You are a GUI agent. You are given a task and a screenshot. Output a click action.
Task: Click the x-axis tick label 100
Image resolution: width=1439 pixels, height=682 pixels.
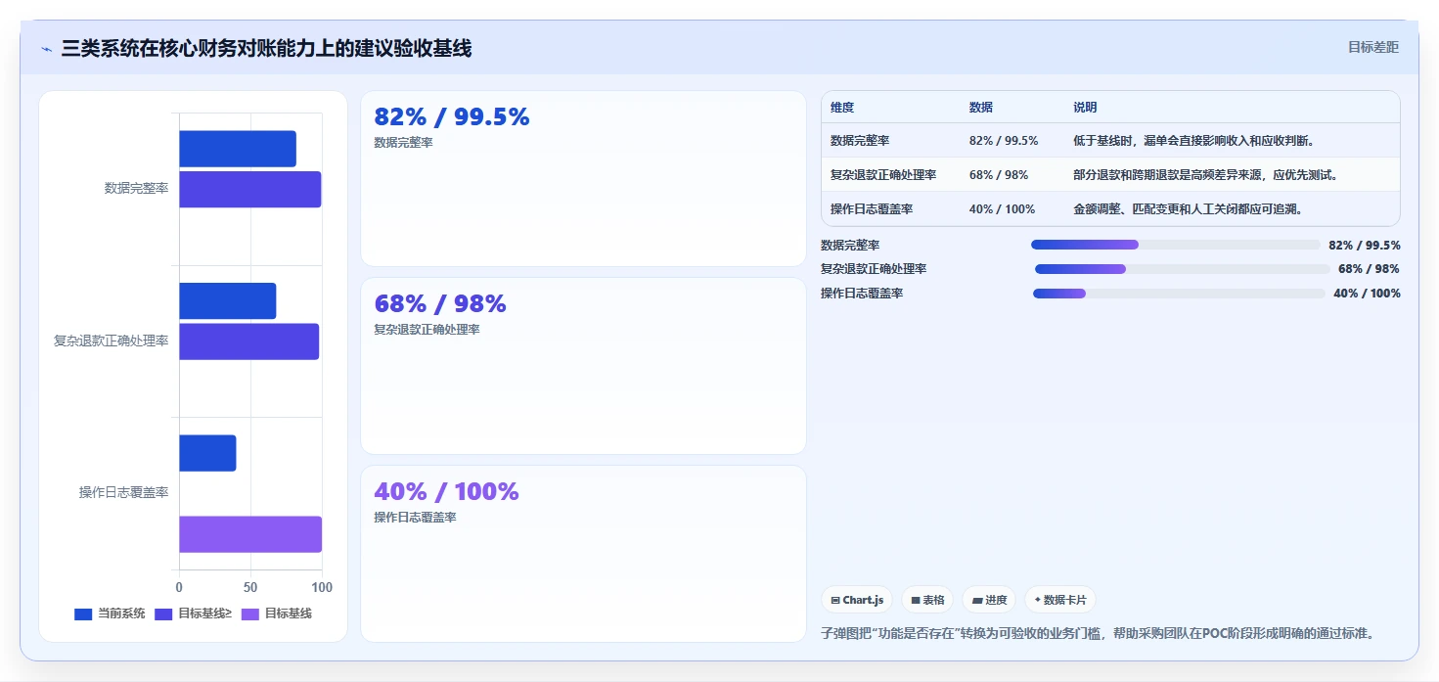point(322,587)
